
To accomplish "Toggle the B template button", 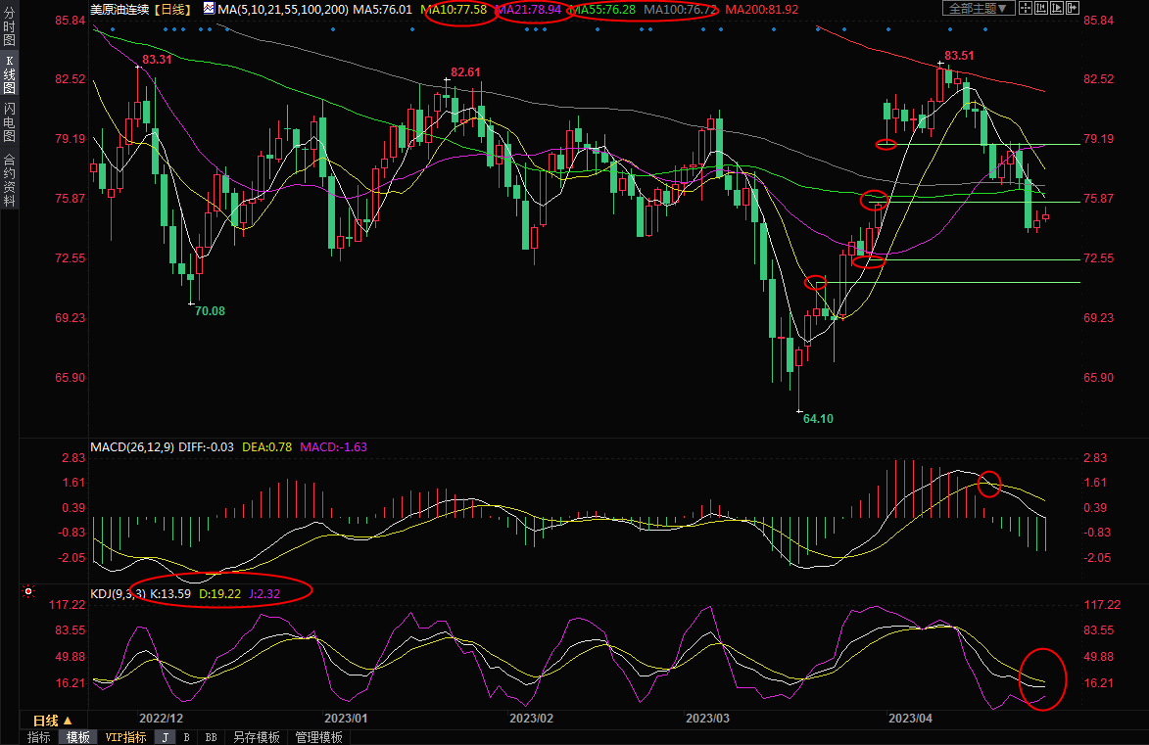I will (187, 737).
